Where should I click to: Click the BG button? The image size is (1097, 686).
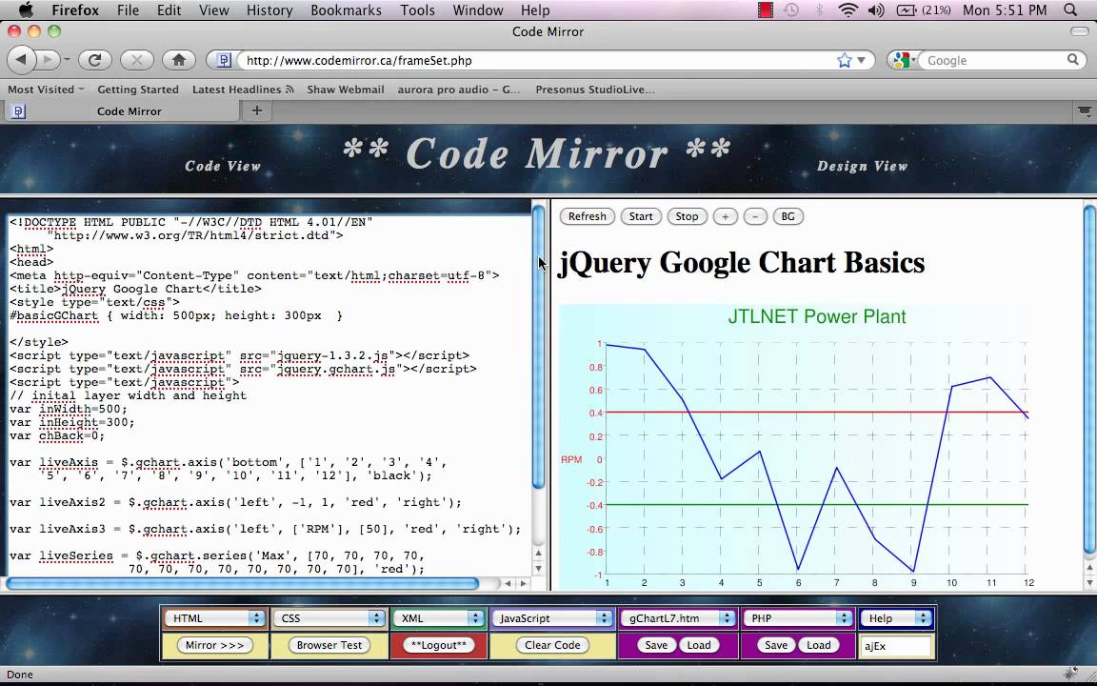click(788, 216)
